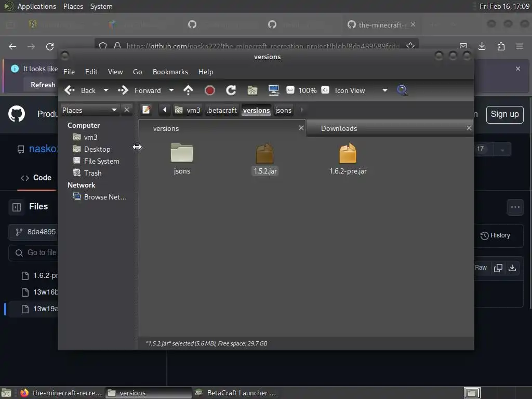This screenshot has width=532, height=399.
Task: Click the path bar left scroll arrow
Action: click(165, 110)
